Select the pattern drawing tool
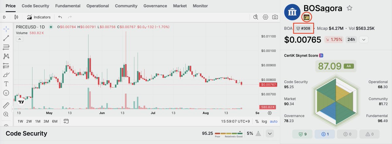392x144 pixels. tap(6, 56)
